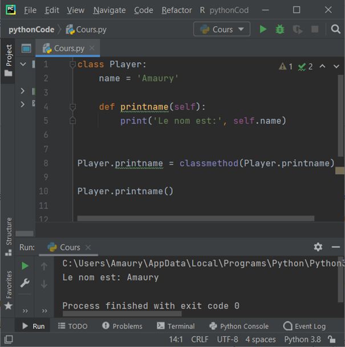345x347 pixels.
Task: Click Python 3.8 interpreter status
Action: click(302, 339)
